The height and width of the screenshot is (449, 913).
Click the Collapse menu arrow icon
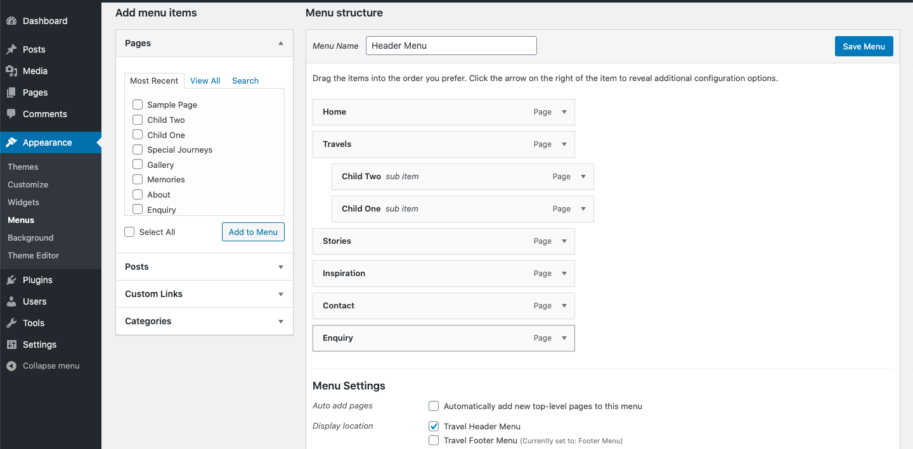click(x=11, y=366)
